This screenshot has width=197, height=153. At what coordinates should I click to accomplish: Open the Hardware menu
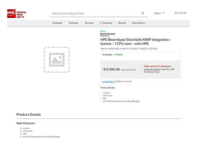coord(57,23)
